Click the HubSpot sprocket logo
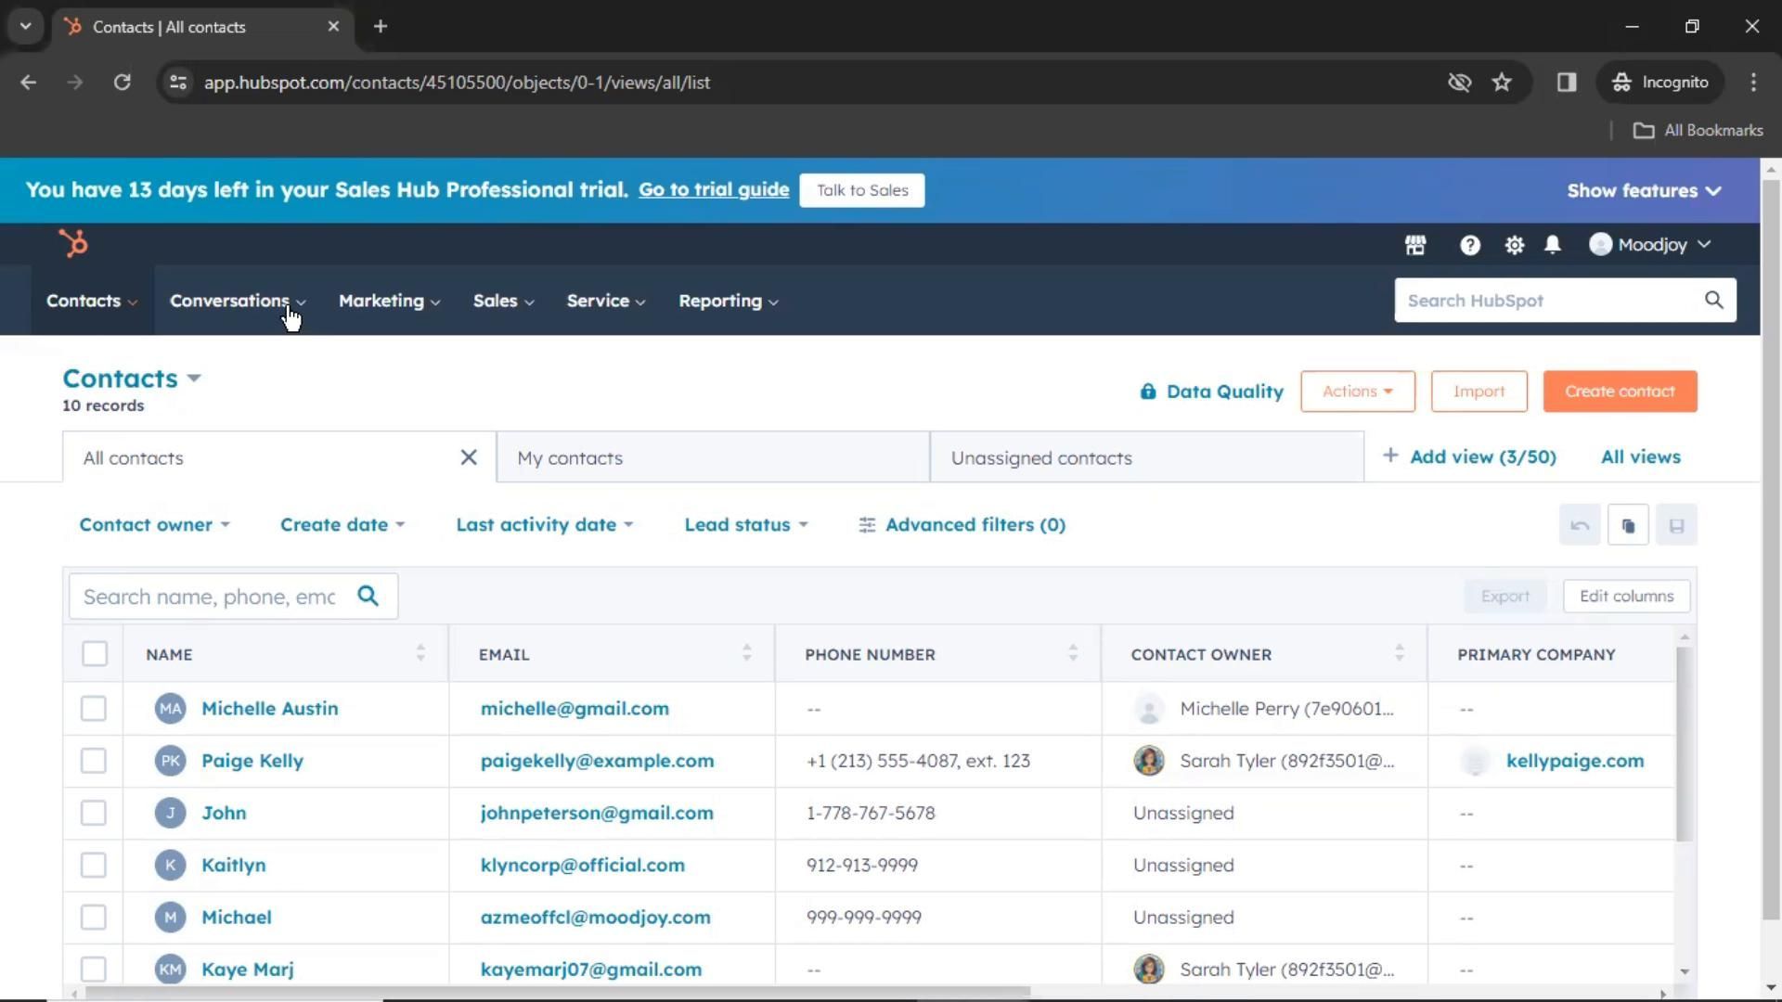Viewport: 1782px width, 1002px height. point(73,244)
